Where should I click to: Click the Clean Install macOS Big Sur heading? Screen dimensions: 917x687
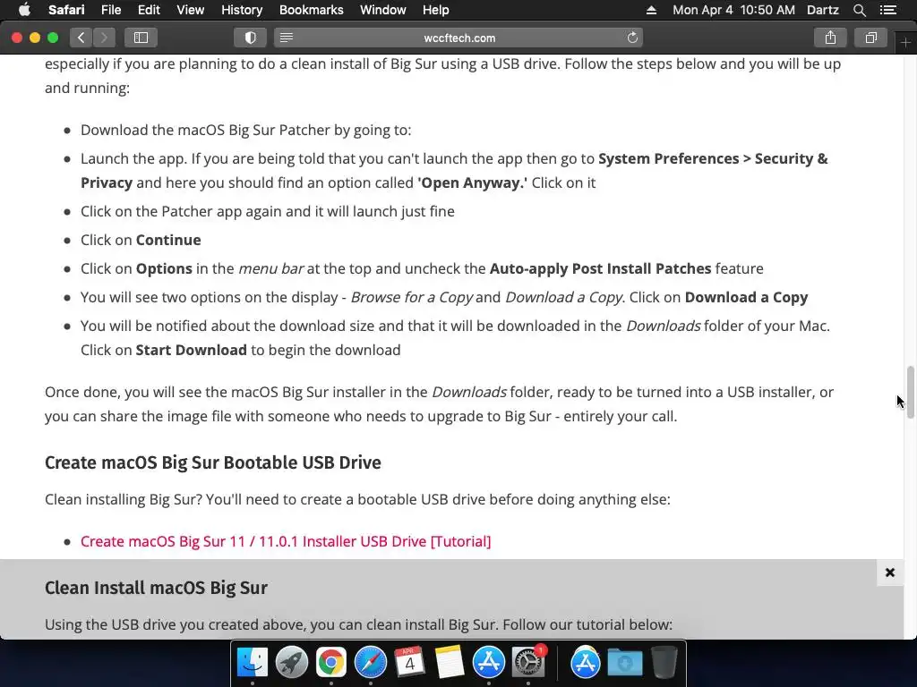156,587
